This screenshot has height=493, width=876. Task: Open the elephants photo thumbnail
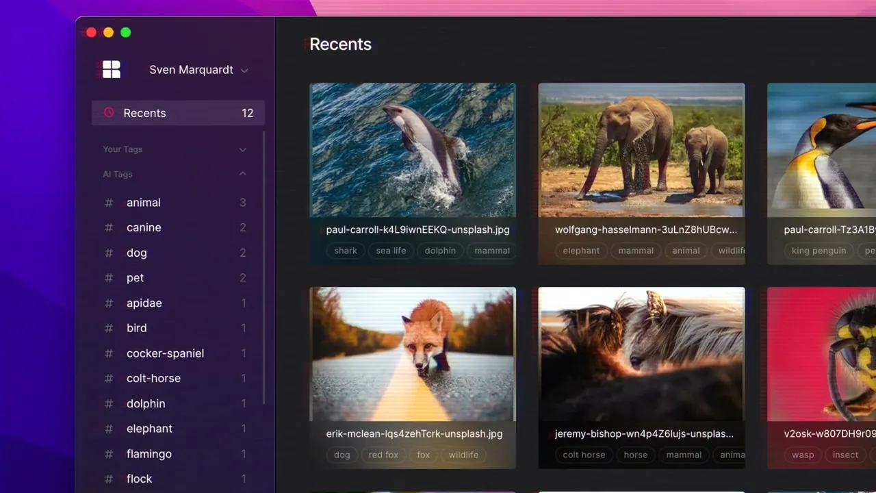coord(641,150)
